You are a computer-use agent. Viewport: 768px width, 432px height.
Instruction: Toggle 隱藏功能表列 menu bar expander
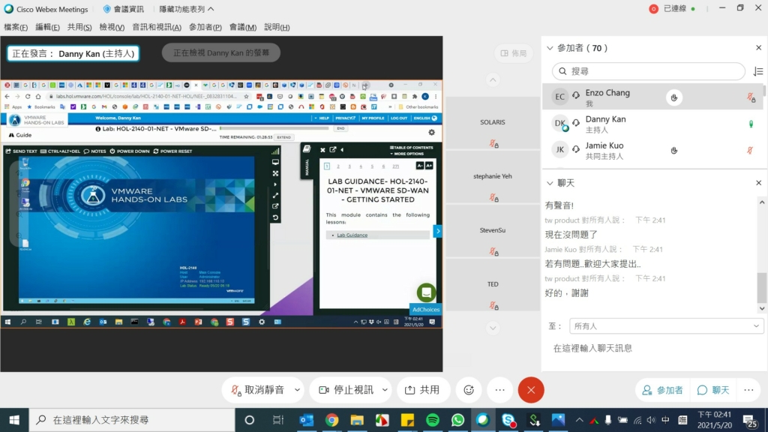[187, 9]
